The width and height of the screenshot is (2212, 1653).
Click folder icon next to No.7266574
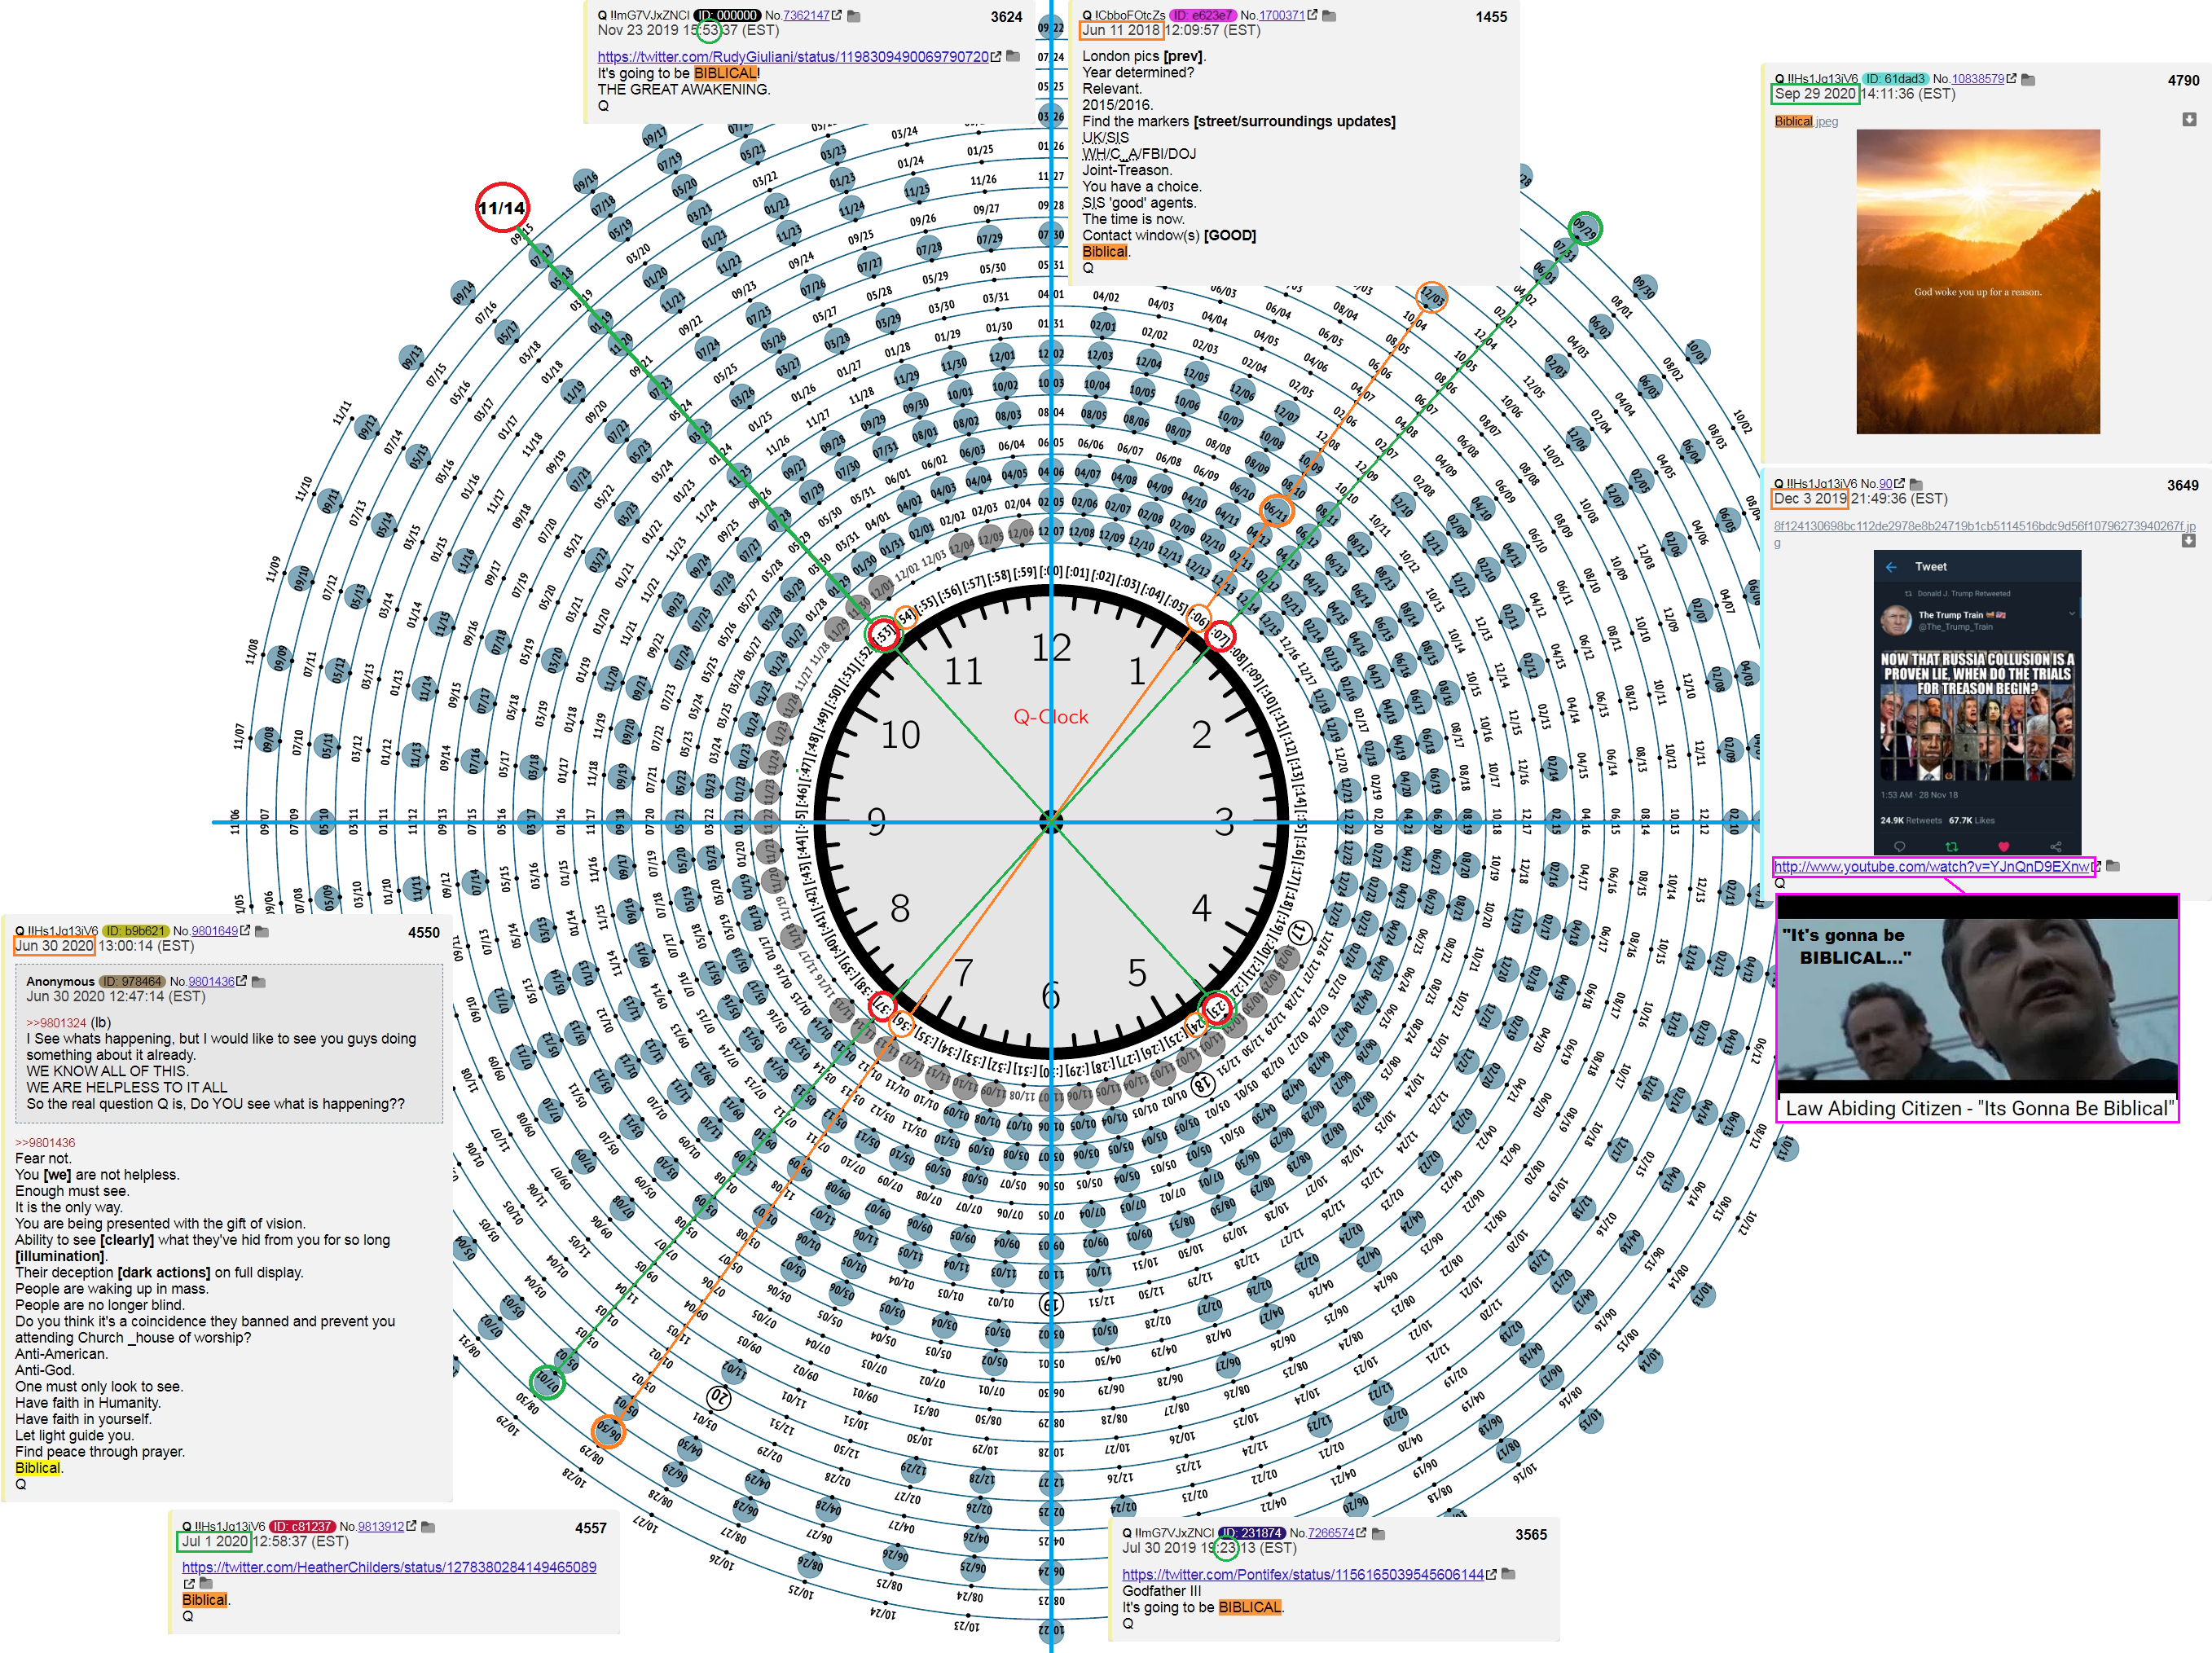(x=1378, y=1533)
